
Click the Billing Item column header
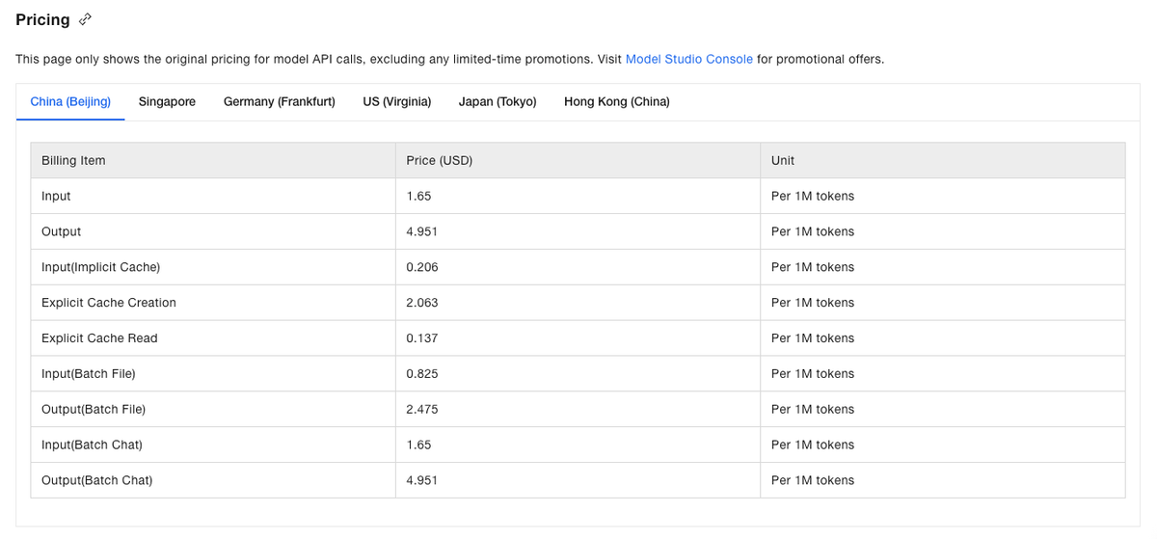[x=213, y=160]
